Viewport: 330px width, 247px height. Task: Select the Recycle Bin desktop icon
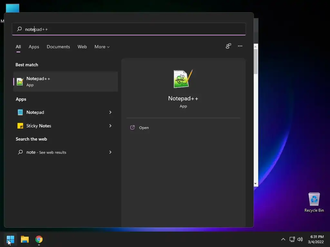(314, 202)
